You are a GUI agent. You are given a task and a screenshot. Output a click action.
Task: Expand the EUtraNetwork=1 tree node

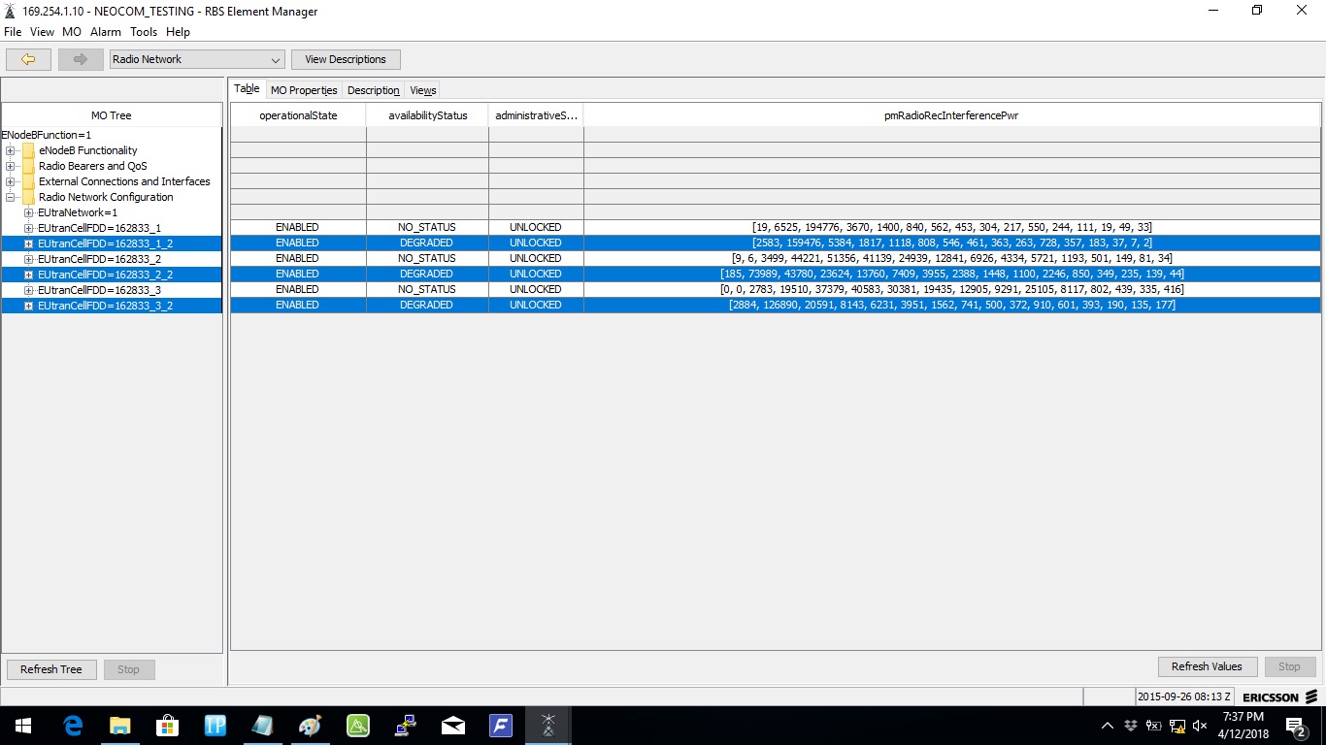pyautogui.click(x=29, y=212)
